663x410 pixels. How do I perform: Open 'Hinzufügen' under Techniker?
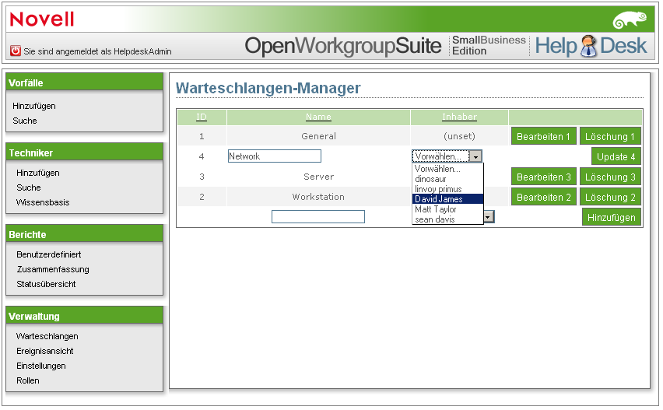point(38,173)
